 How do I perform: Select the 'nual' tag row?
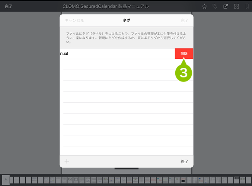click(117, 54)
